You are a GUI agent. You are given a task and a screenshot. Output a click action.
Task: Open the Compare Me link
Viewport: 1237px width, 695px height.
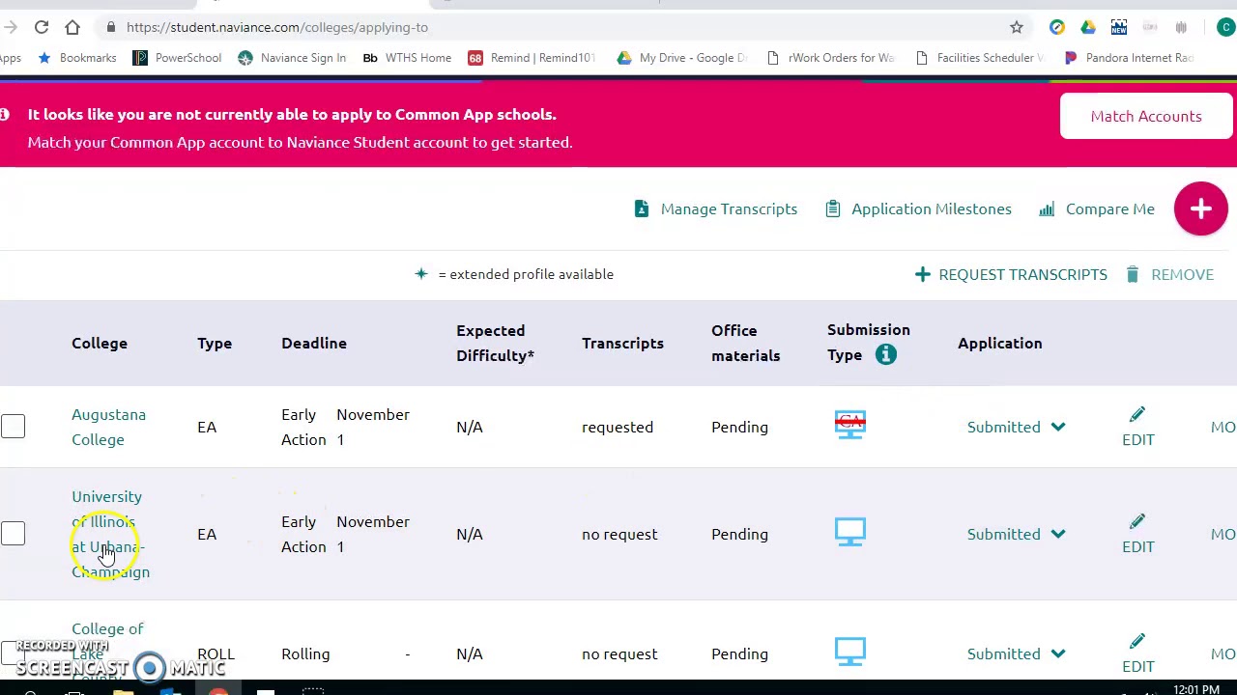click(x=1110, y=208)
